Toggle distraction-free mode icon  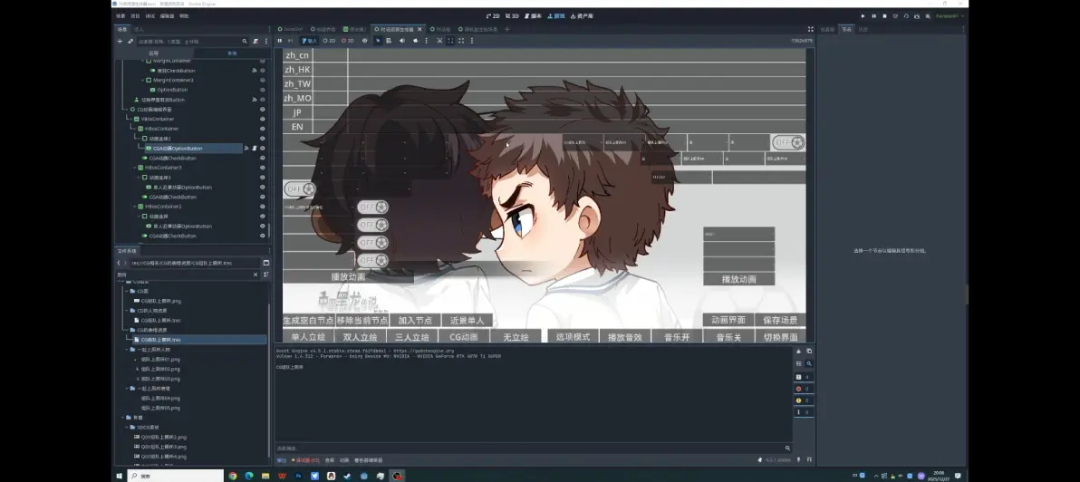click(x=811, y=29)
